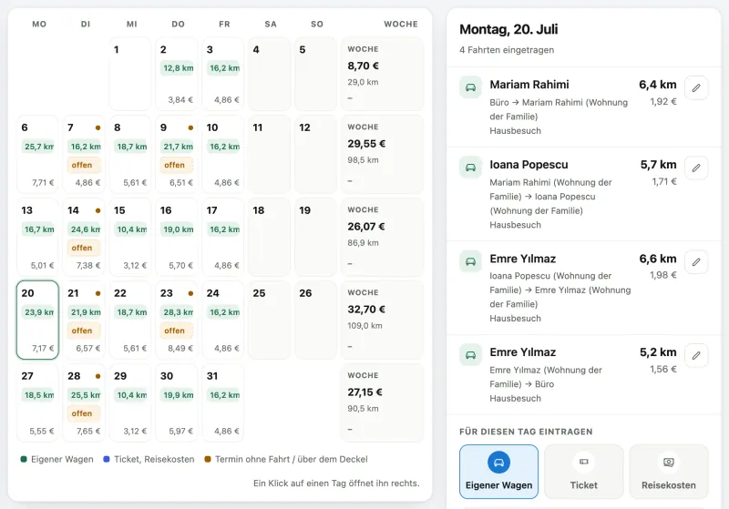Click the offen badge on day 28
Image resolution: width=729 pixels, height=509 pixels.
point(84,413)
